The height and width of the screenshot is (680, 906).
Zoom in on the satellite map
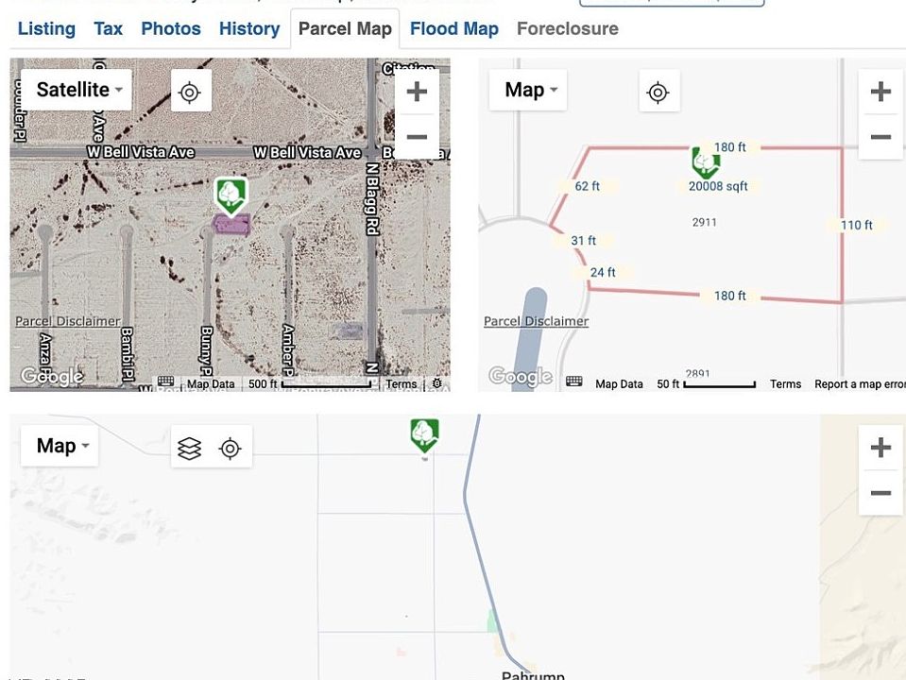[x=417, y=92]
